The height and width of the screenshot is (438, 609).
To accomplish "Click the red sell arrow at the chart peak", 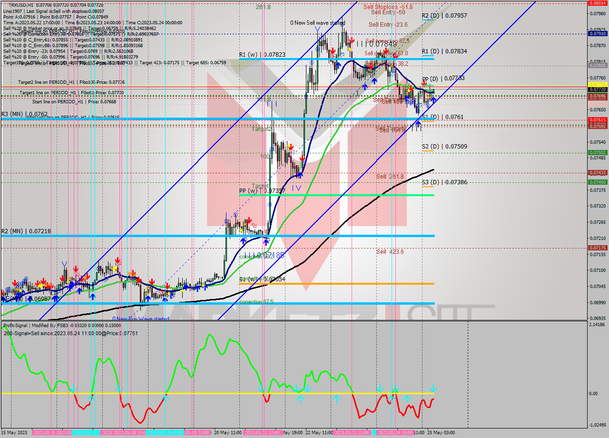I will [x=351, y=41].
